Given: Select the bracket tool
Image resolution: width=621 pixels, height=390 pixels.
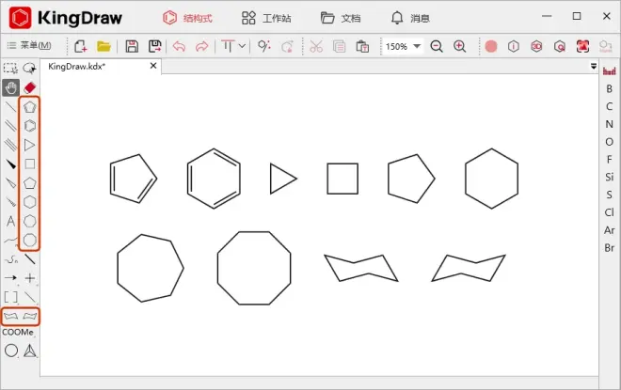Looking at the screenshot, I should pos(10,297).
